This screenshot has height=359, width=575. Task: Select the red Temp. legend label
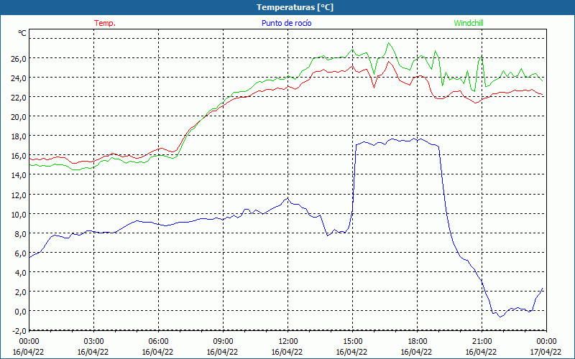(x=105, y=23)
